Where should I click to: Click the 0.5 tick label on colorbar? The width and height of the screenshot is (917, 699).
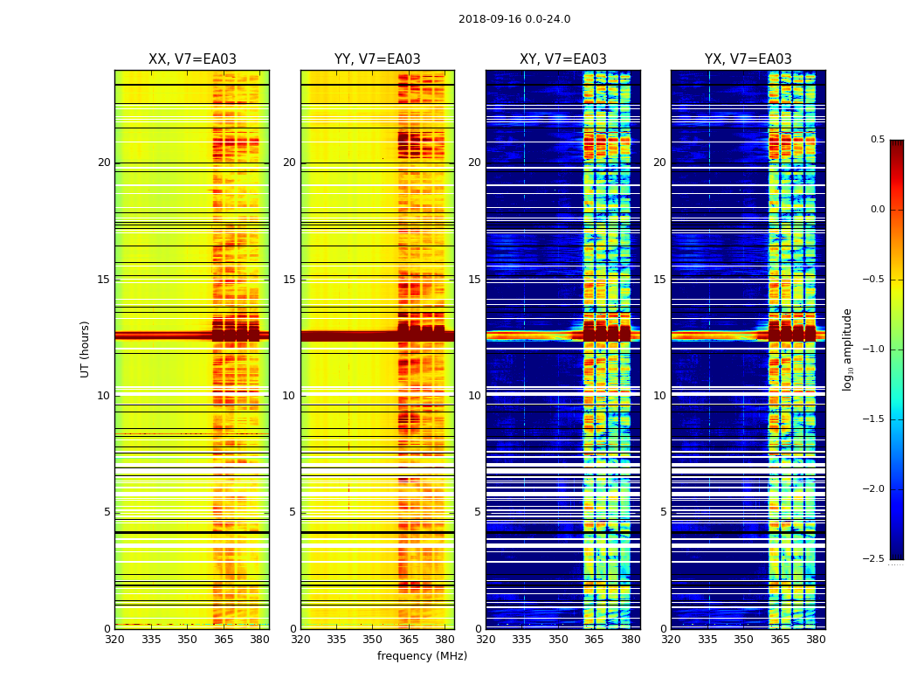[x=877, y=139]
